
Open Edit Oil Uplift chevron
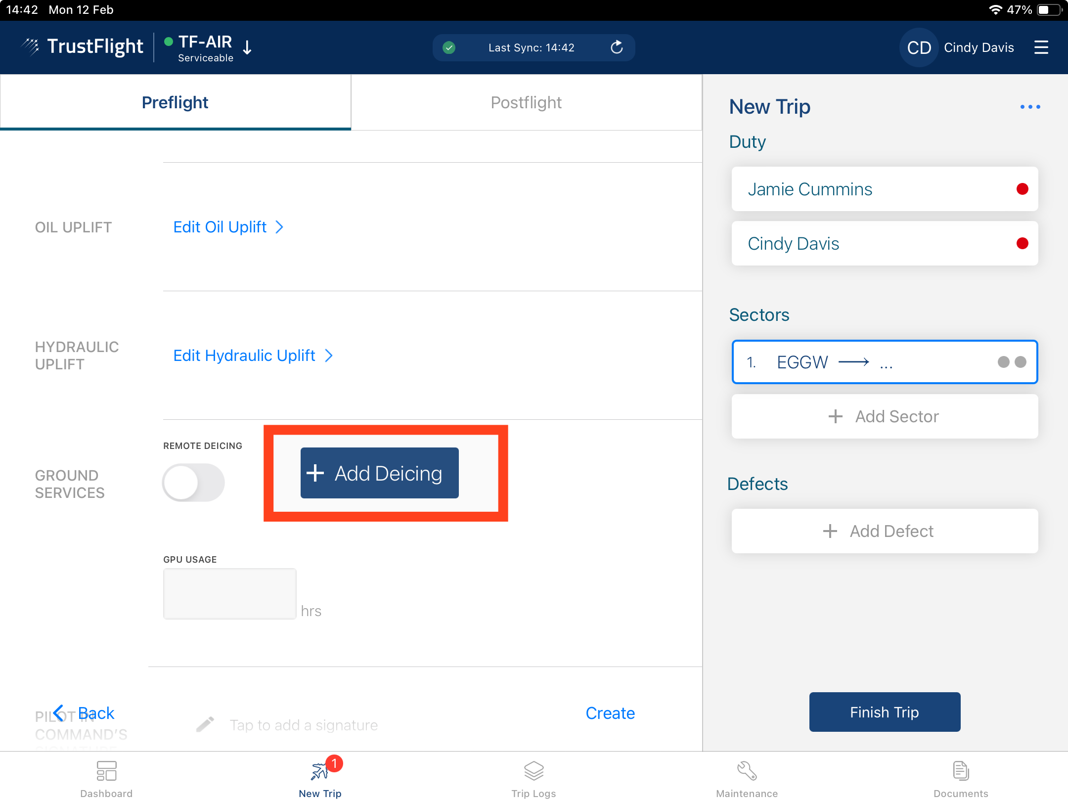click(279, 227)
